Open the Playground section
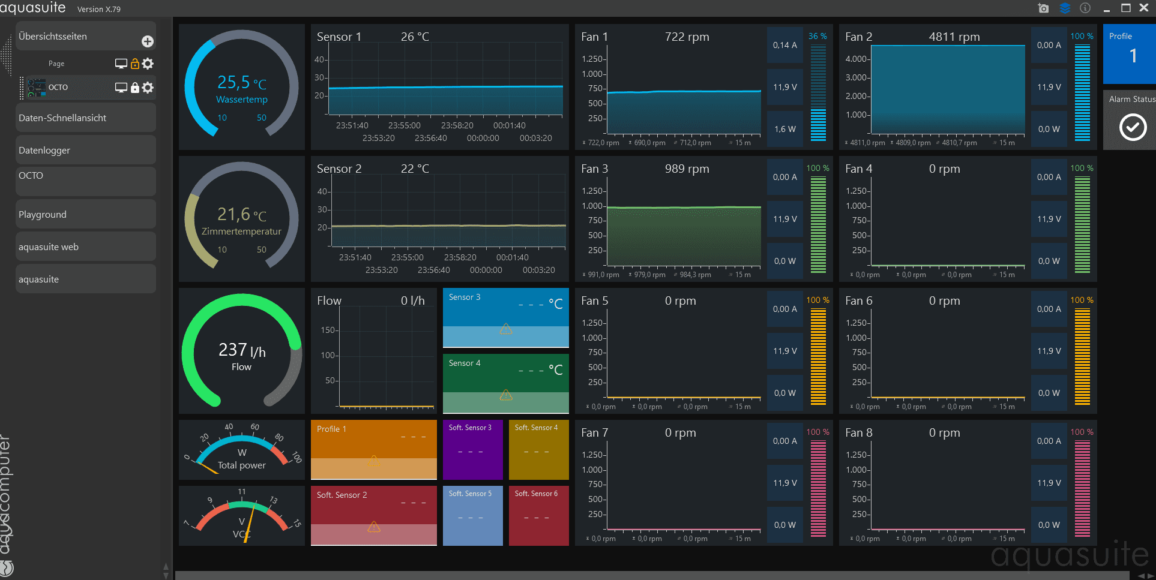Viewport: 1156px width, 580px height. coord(86,214)
